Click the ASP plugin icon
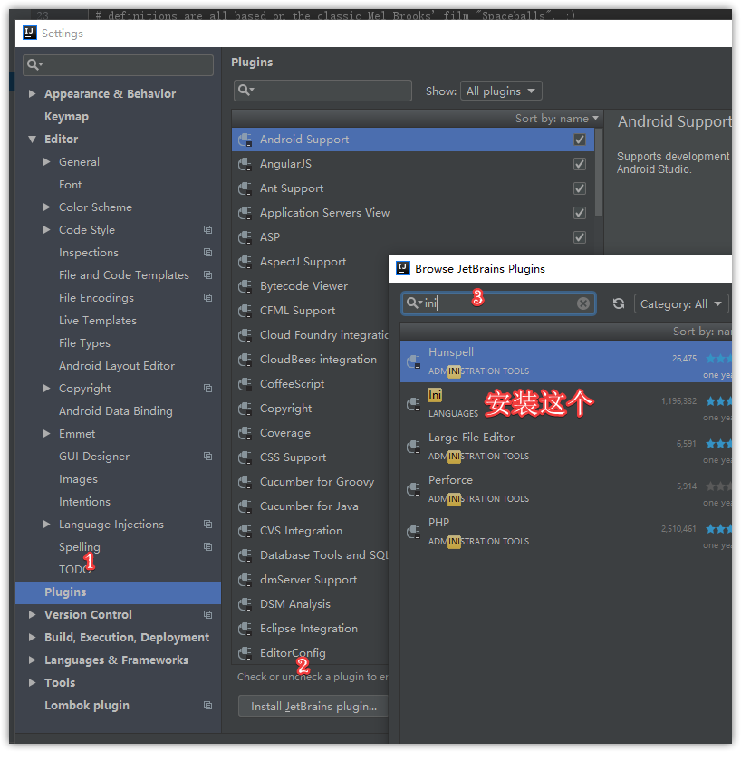 [245, 237]
